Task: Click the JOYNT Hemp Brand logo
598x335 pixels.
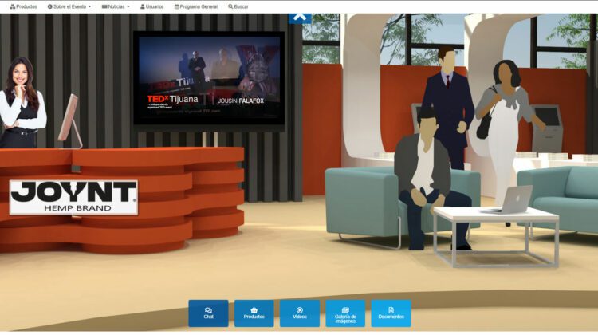Action: (73, 197)
